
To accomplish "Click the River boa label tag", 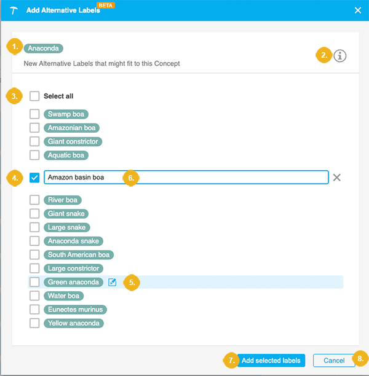I will [62, 200].
